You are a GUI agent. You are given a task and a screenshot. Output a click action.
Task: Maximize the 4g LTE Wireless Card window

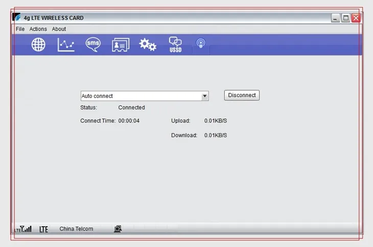click(346, 18)
